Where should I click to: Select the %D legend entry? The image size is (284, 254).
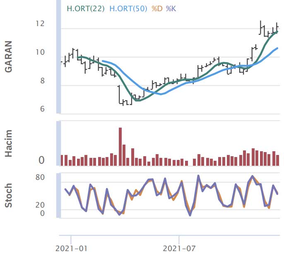tap(157, 9)
